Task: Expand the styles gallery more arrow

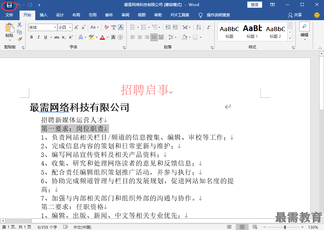Action: tap(290, 38)
